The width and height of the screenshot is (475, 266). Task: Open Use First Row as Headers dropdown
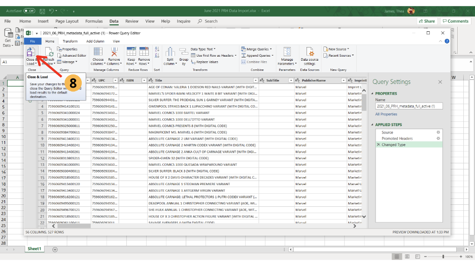(x=214, y=56)
